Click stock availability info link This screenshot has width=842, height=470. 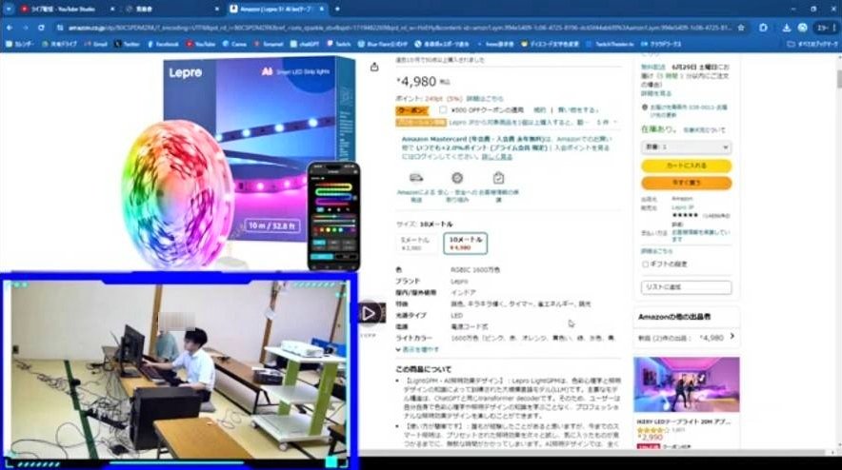(x=704, y=130)
